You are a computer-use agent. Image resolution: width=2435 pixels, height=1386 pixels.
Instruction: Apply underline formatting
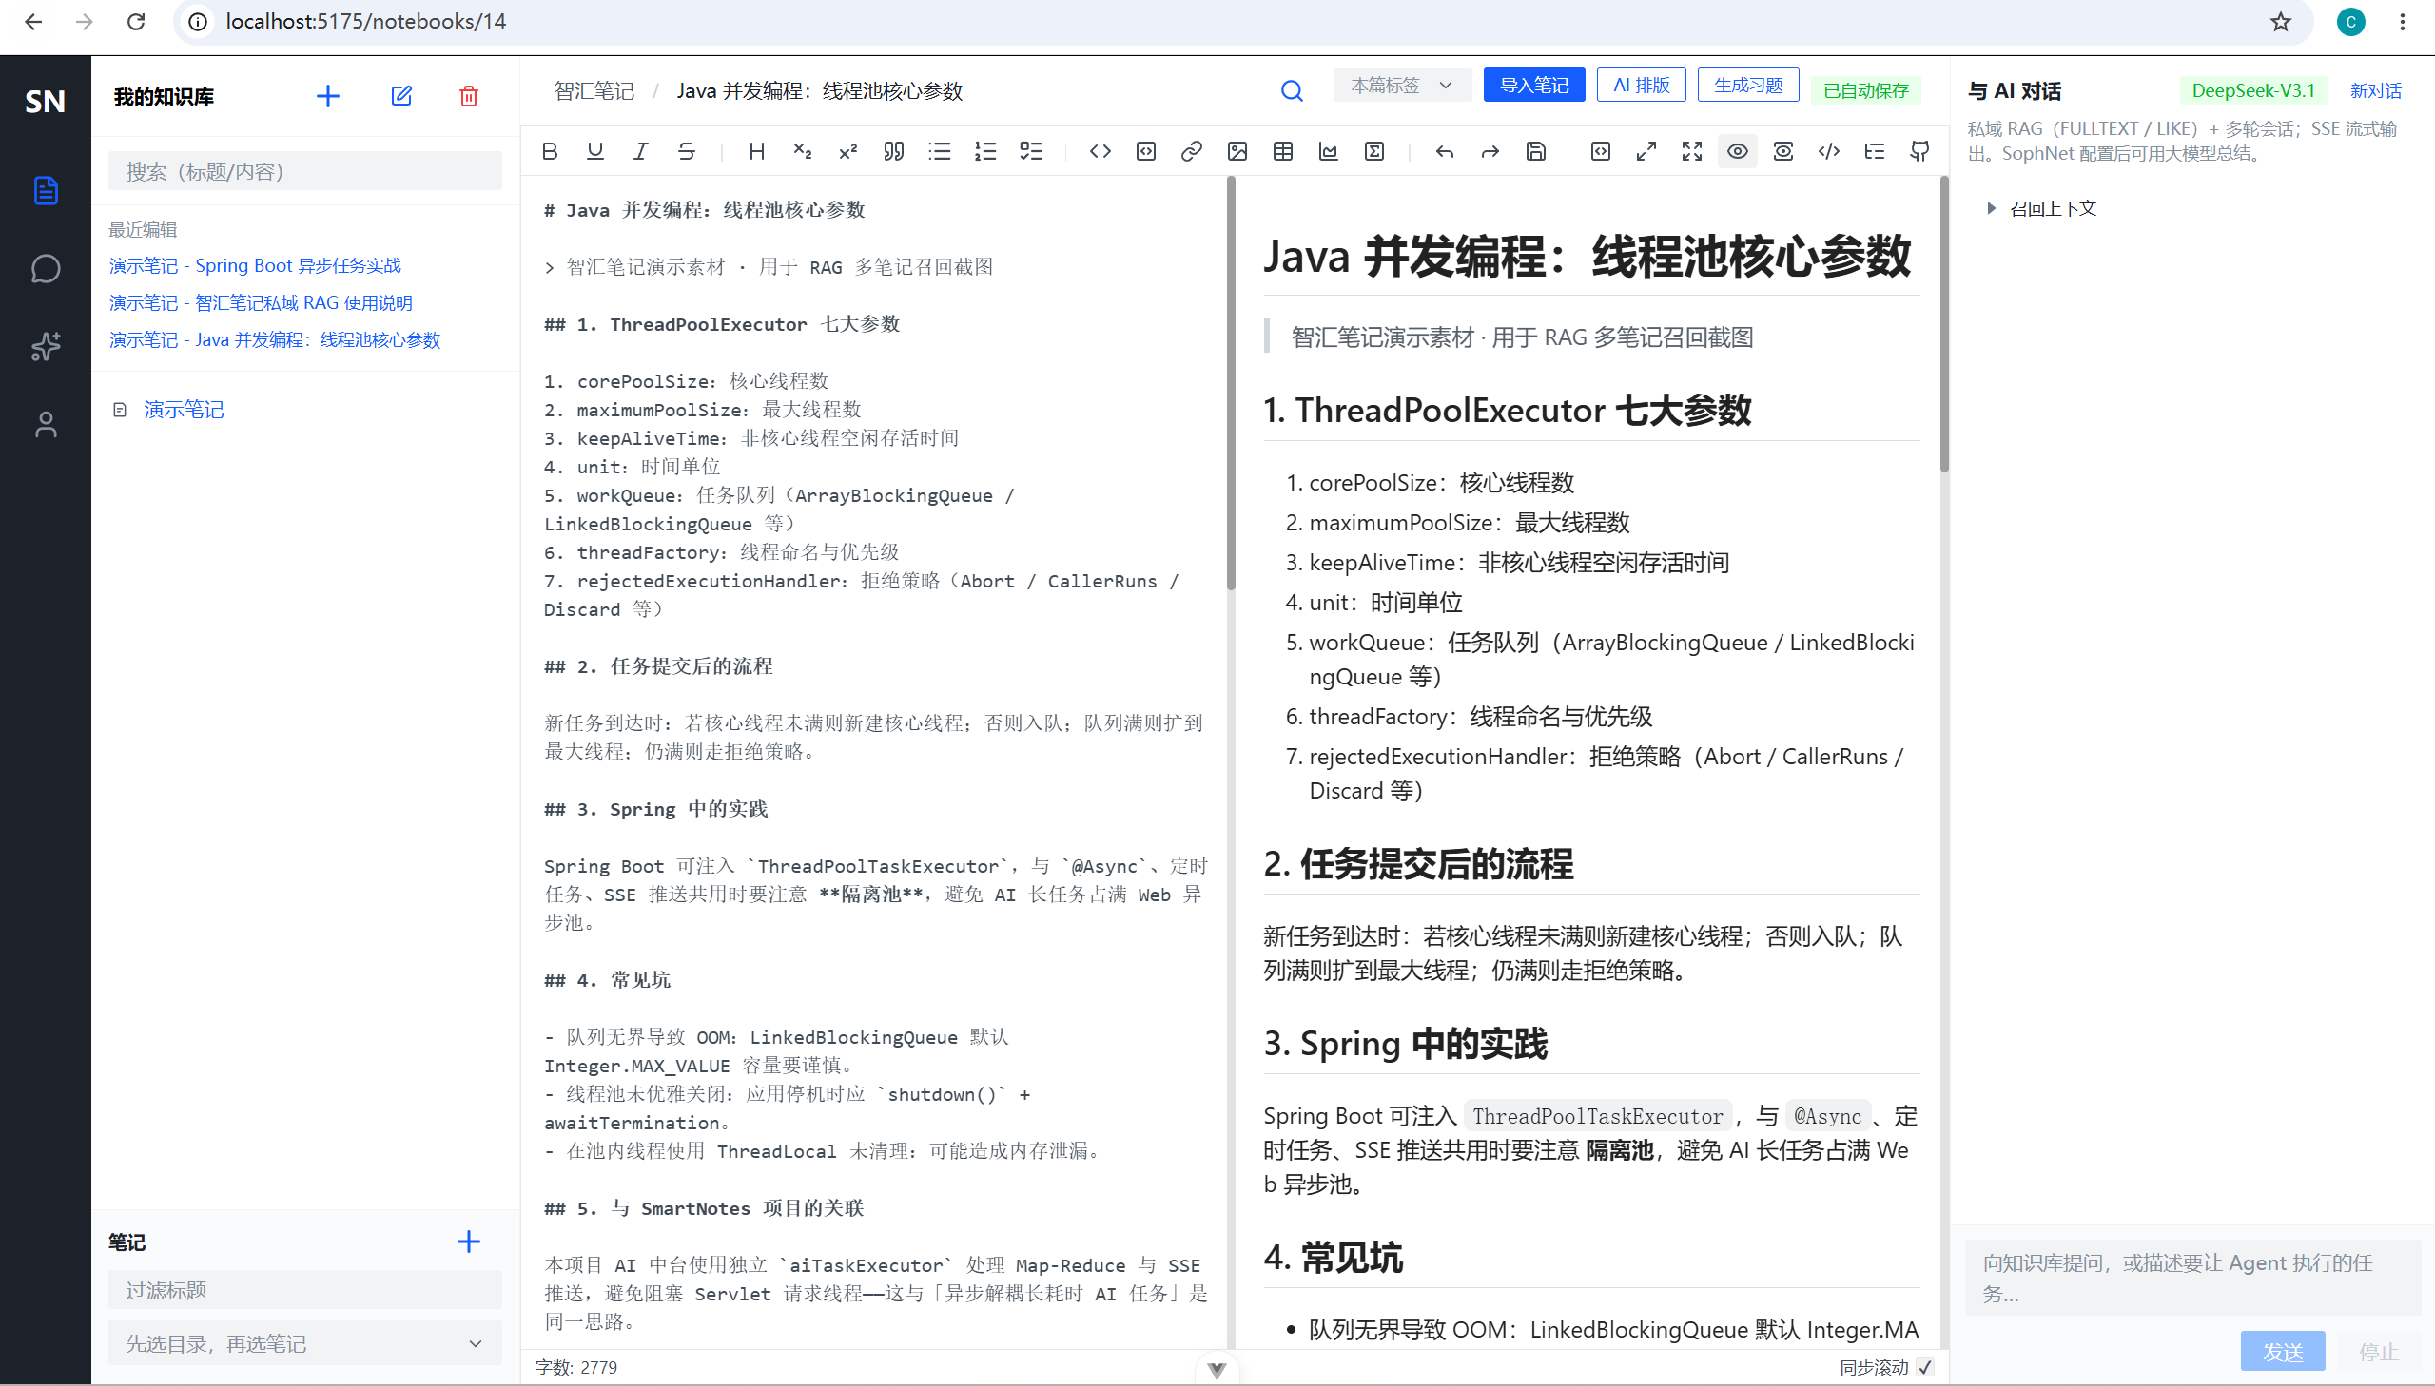pos(595,151)
